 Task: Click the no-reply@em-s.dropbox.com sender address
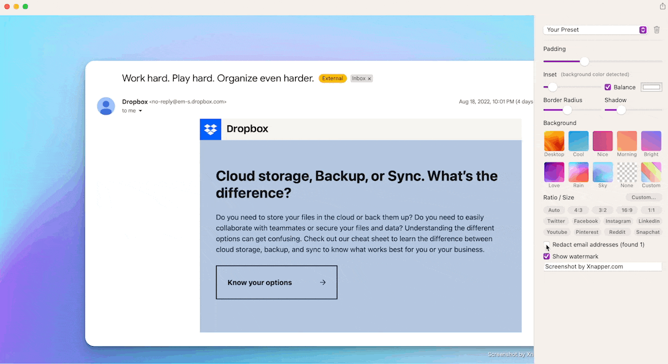click(188, 102)
